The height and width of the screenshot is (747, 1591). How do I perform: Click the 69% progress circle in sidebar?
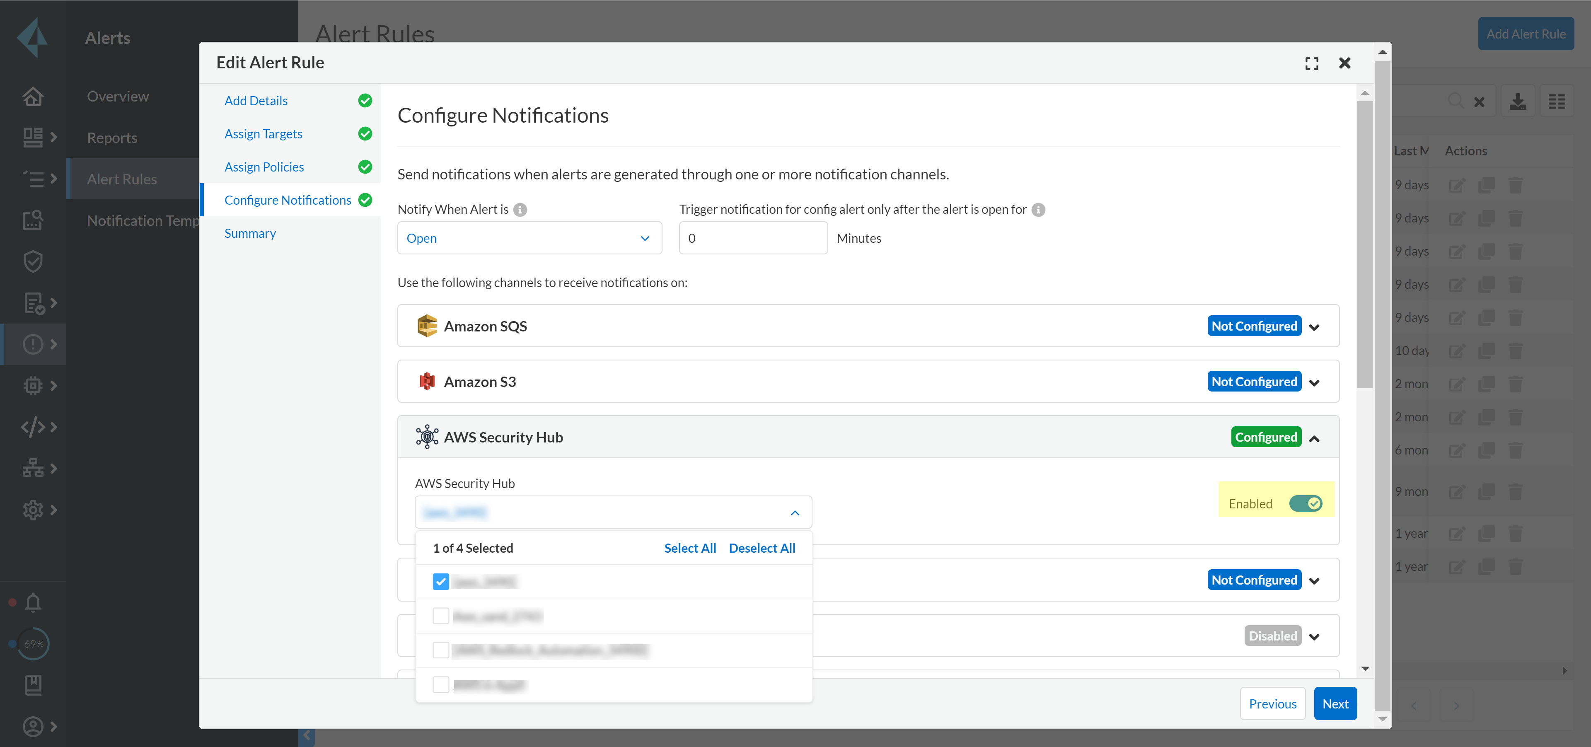[33, 644]
